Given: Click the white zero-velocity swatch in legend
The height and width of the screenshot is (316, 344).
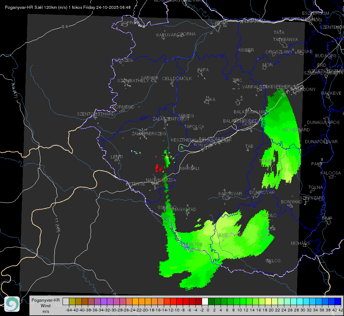Looking at the screenshot, I should tap(205, 301).
